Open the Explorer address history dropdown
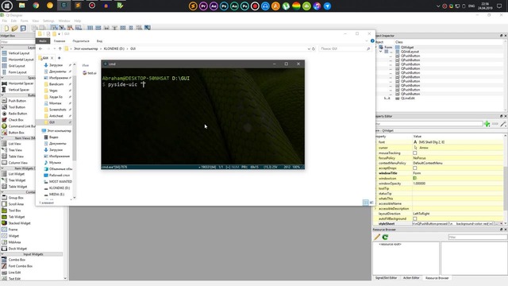The image size is (508, 286). pos(309,48)
